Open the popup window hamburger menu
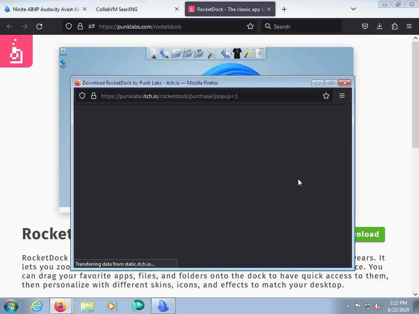This screenshot has height=314, width=419. point(342,96)
